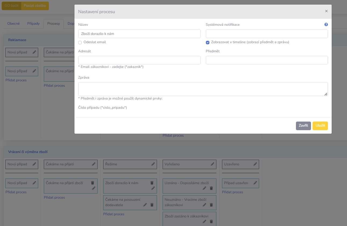Edit Zboží dorazilo k nám process
Screen dimensions: 347x226
click(x=153, y=188)
